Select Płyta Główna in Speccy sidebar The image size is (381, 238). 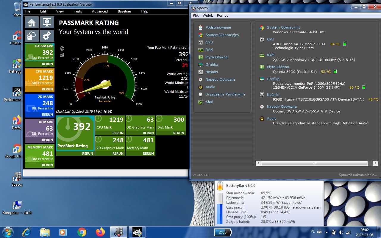click(x=216, y=57)
